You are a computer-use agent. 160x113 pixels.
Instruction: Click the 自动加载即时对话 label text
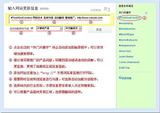tap(19, 29)
